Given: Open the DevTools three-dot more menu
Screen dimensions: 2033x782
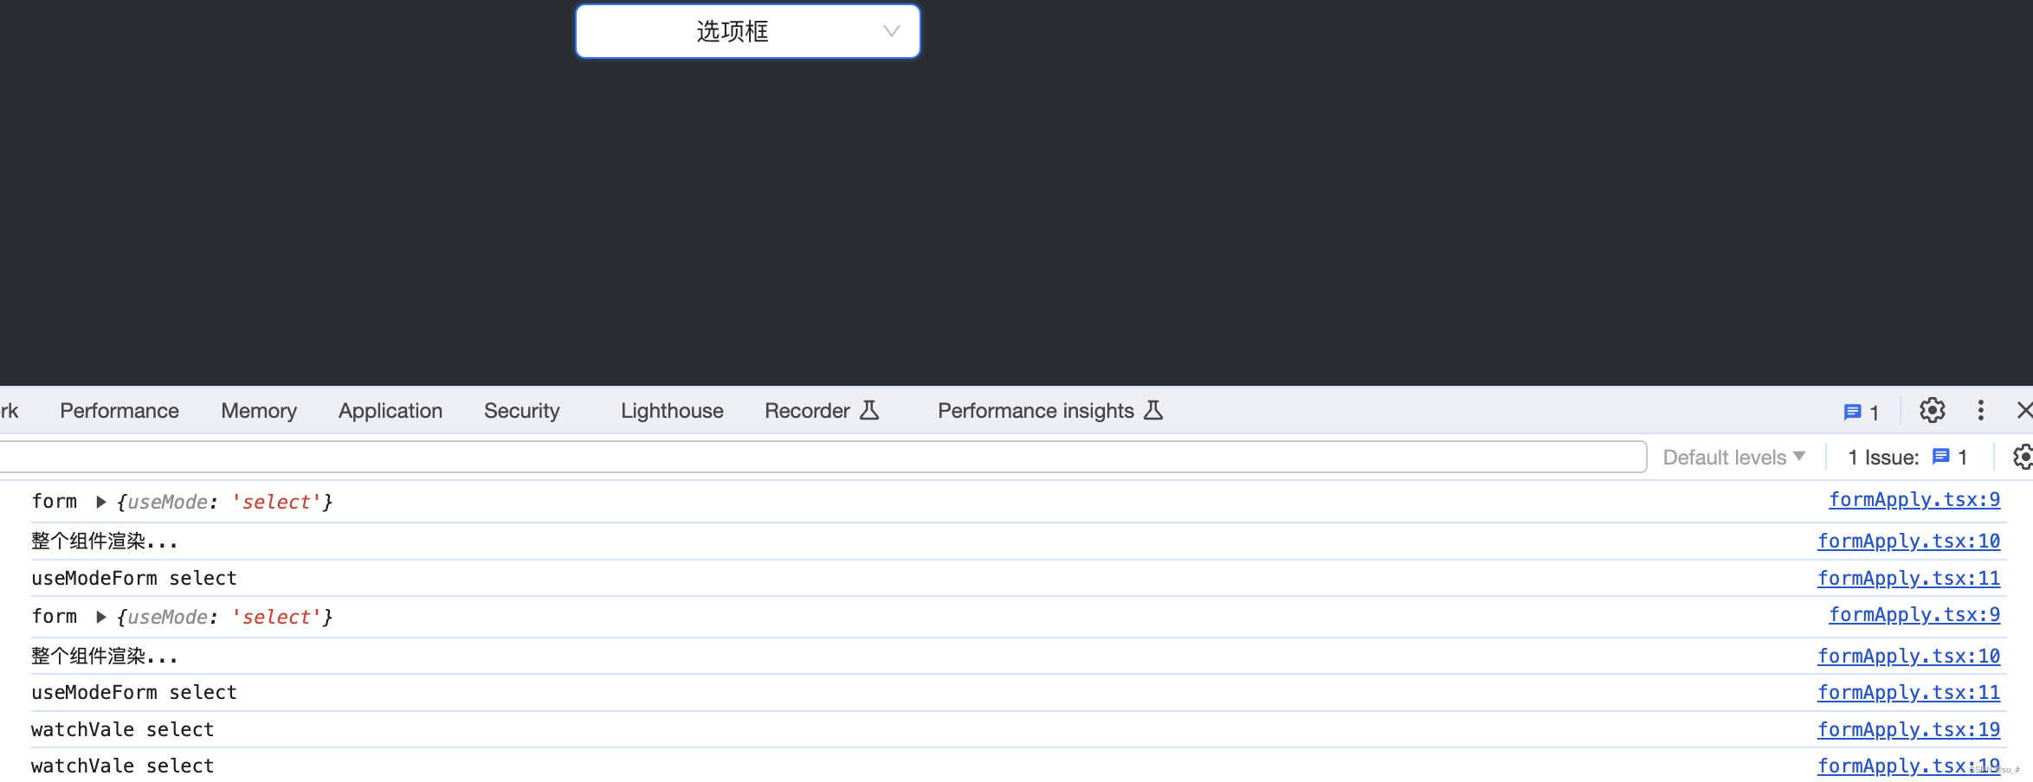Looking at the screenshot, I should pos(1981,410).
